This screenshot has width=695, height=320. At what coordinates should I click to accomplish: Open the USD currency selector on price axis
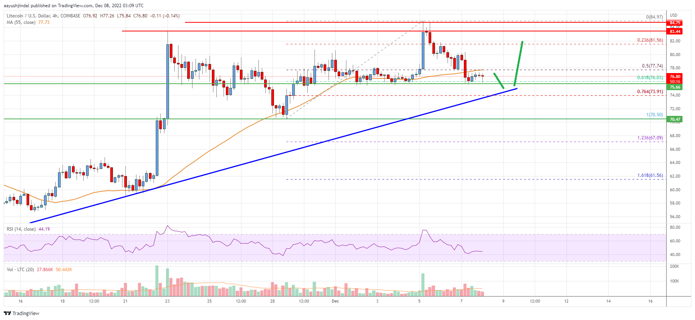pos(673,16)
